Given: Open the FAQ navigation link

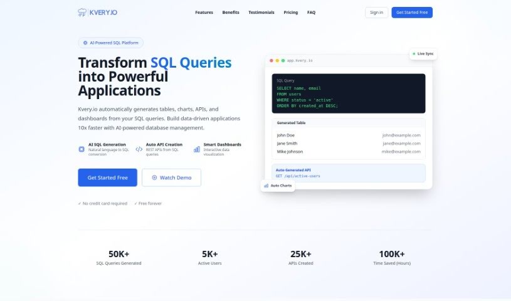Looking at the screenshot, I should pos(311,13).
